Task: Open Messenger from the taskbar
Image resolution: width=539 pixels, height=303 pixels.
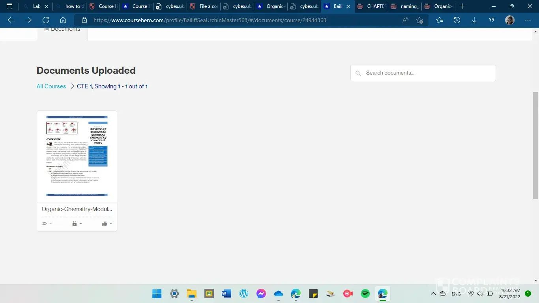Action: [261, 294]
